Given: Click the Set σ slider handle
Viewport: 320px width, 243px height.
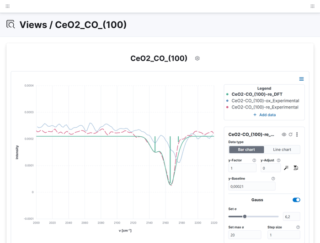Looking at the screenshot, I should coord(245,217).
